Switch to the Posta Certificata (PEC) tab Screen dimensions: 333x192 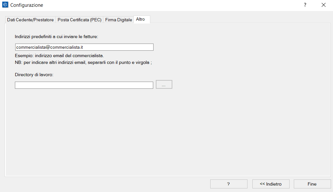(x=79, y=20)
